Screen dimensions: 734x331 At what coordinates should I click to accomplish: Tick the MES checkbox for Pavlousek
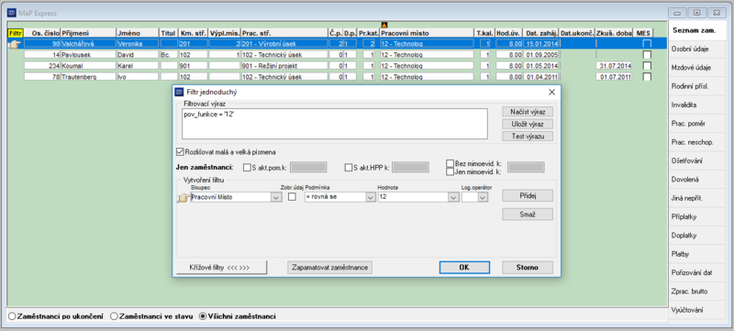[647, 55]
